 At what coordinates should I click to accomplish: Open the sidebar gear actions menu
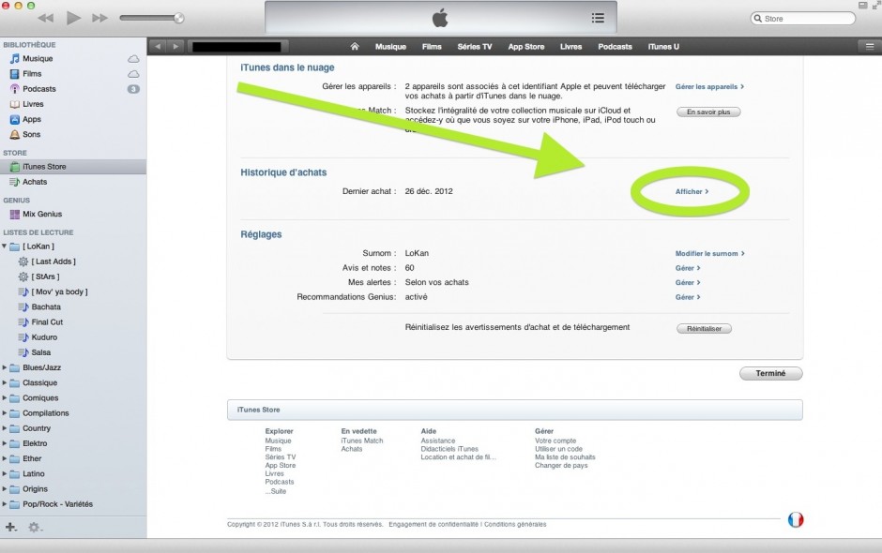[x=35, y=527]
